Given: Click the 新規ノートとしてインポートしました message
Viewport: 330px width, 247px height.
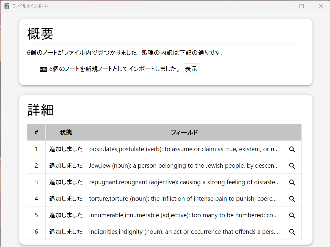Looking at the screenshot, I should click(x=115, y=69).
